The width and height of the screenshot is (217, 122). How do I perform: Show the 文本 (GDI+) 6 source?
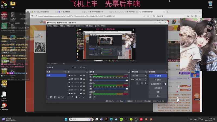(x=81, y=83)
